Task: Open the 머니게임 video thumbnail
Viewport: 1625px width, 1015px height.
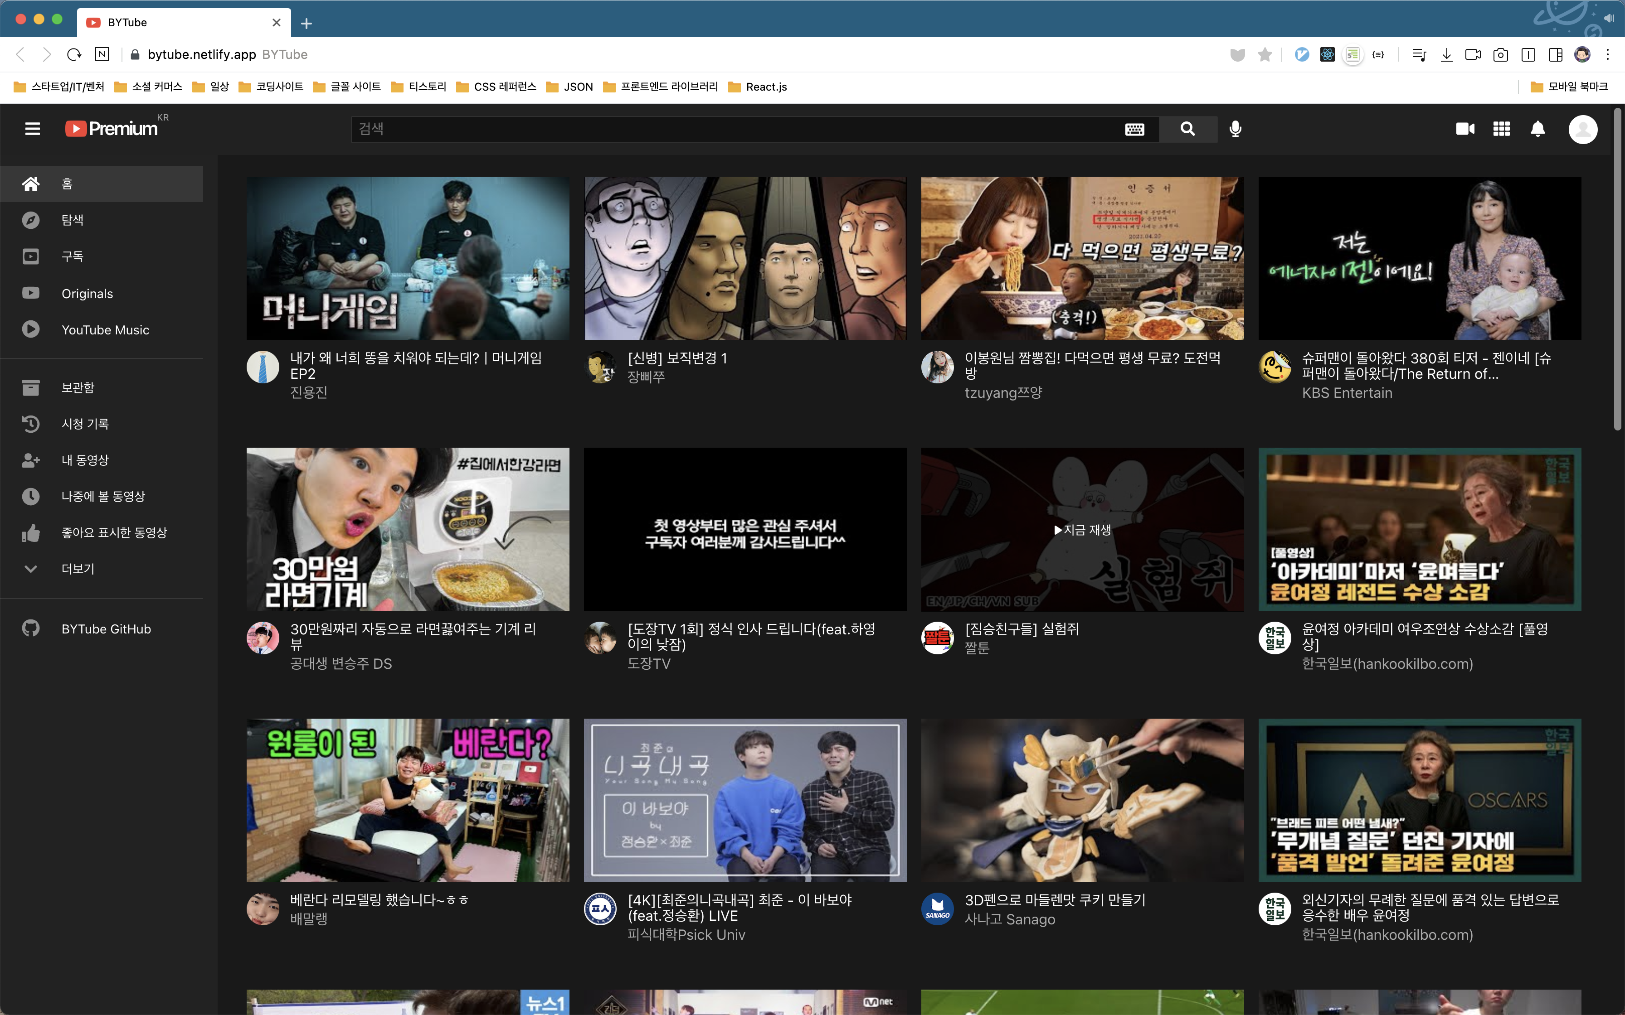Action: (x=408, y=258)
